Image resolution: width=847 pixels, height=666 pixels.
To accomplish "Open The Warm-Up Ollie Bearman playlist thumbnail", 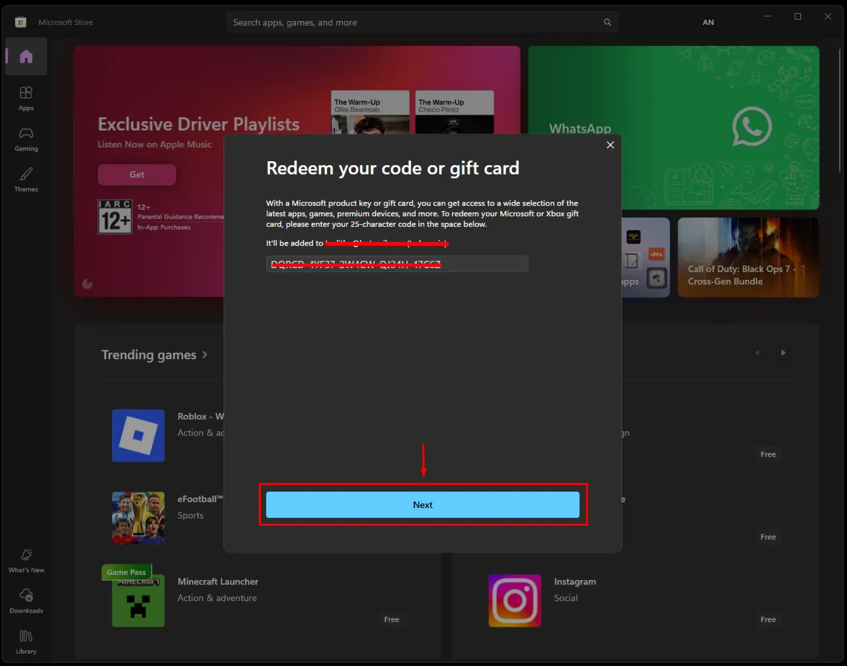I will pos(370,112).
